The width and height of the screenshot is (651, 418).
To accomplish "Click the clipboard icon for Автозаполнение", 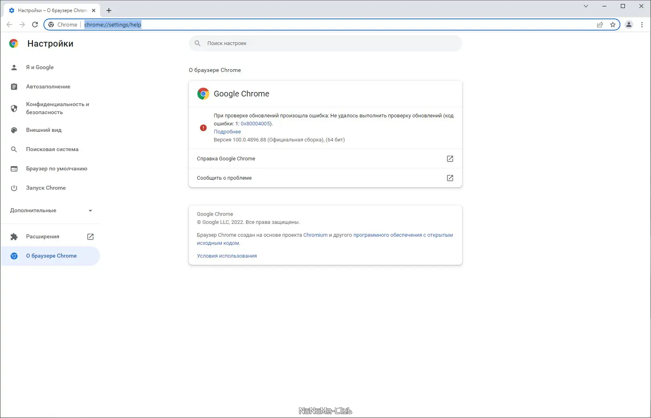I will tap(14, 86).
